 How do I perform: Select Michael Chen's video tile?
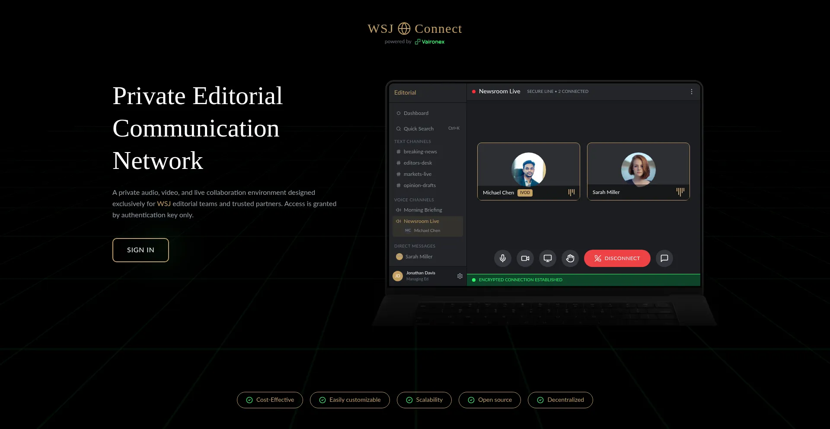pyautogui.click(x=528, y=171)
